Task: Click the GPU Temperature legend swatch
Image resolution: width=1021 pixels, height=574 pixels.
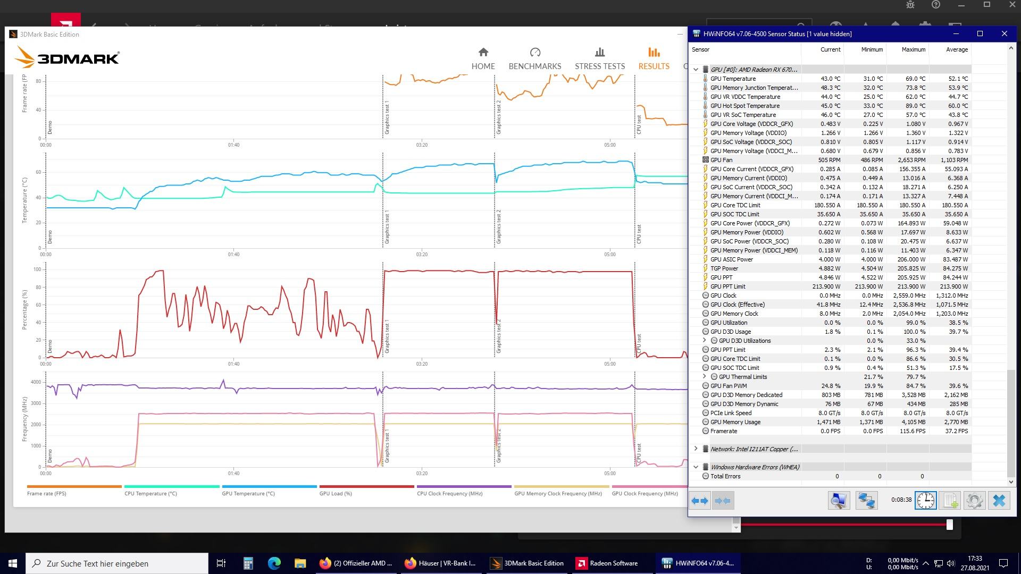Action: 269,486
